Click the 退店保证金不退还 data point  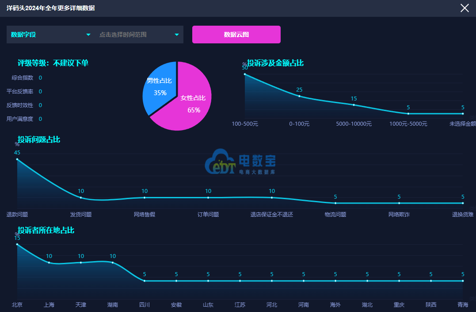pyautogui.click(x=272, y=197)
